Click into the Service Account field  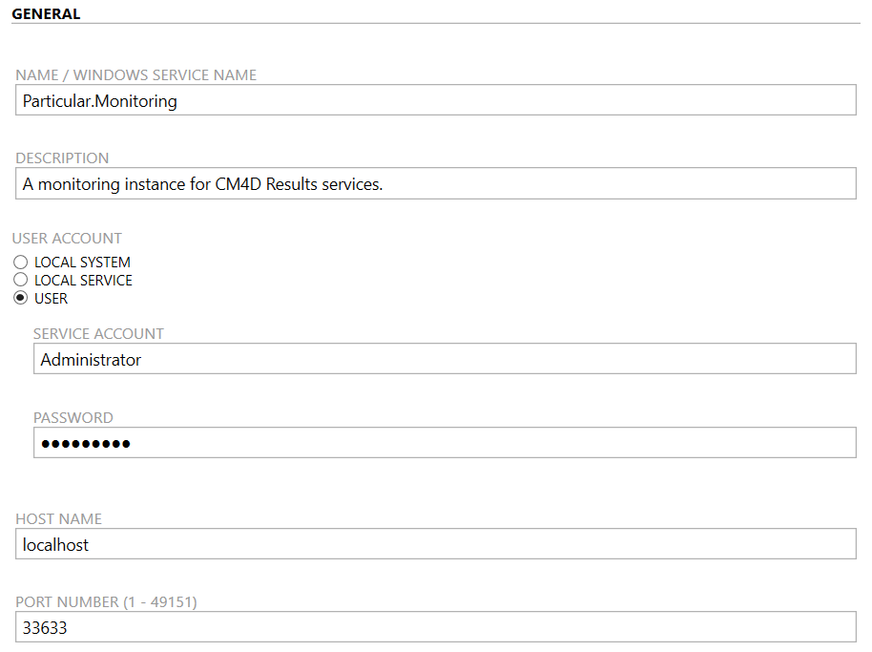(x=445, y=359)
